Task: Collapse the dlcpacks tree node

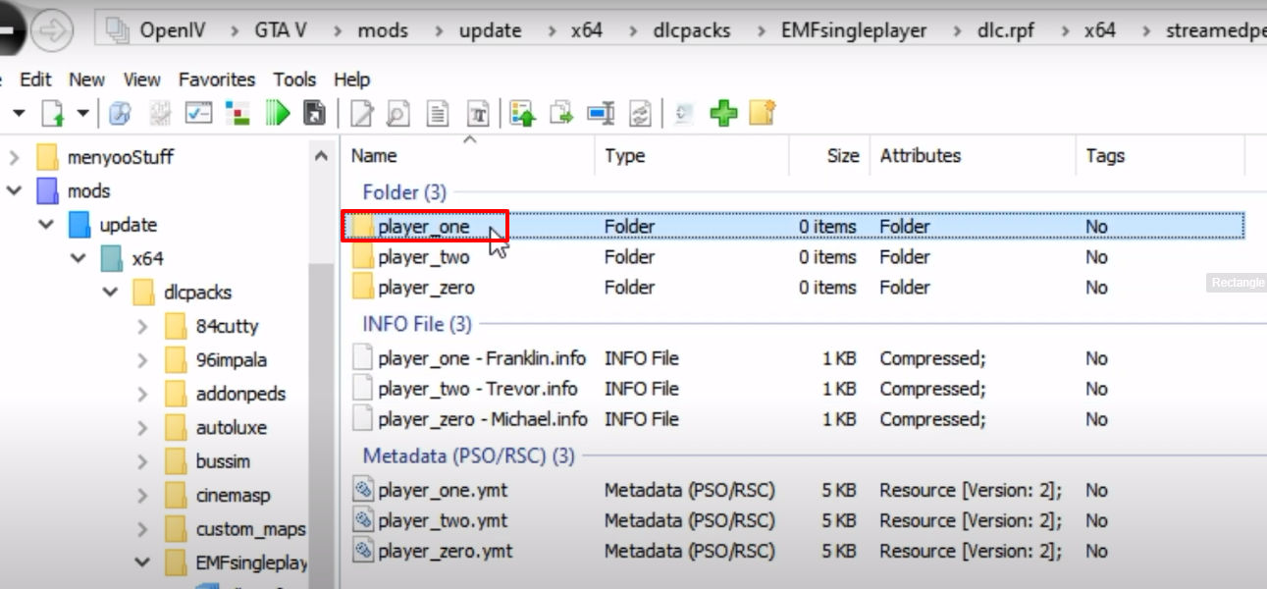Action: pyautogui.click(x=111, y=293)
